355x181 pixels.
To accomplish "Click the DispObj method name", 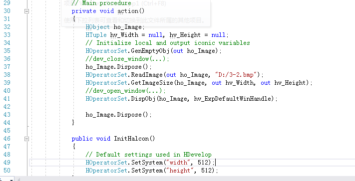I will coord(143,99).
